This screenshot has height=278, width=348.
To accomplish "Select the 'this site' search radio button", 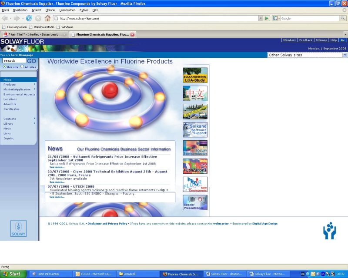I will [4, 66].
